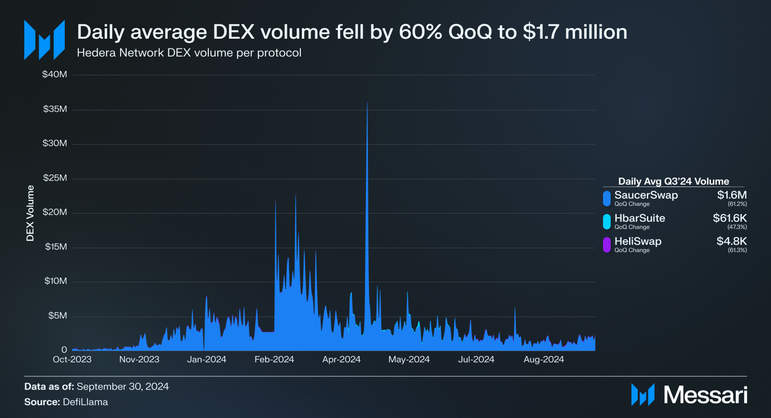This screenshot has width=771, height=418.
Task: Click the Daily Avg Q3'24 Volume header
Action: point(673,181)
